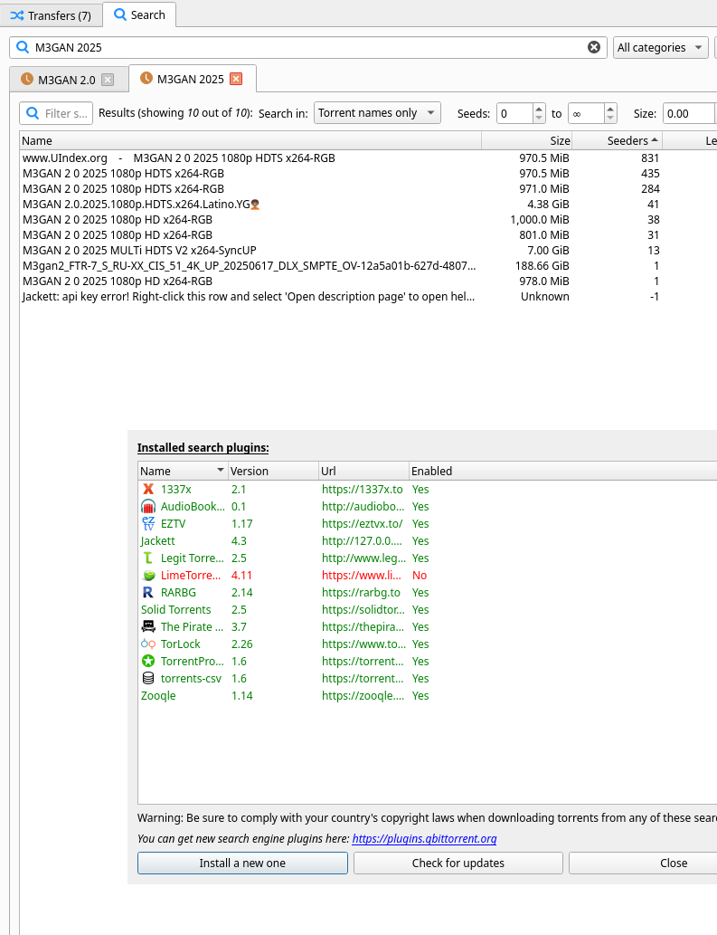Image resolution: width=717 pixels, height=935 pixels.
Task: Switch to the Search tab
Action: pos(139,14)
